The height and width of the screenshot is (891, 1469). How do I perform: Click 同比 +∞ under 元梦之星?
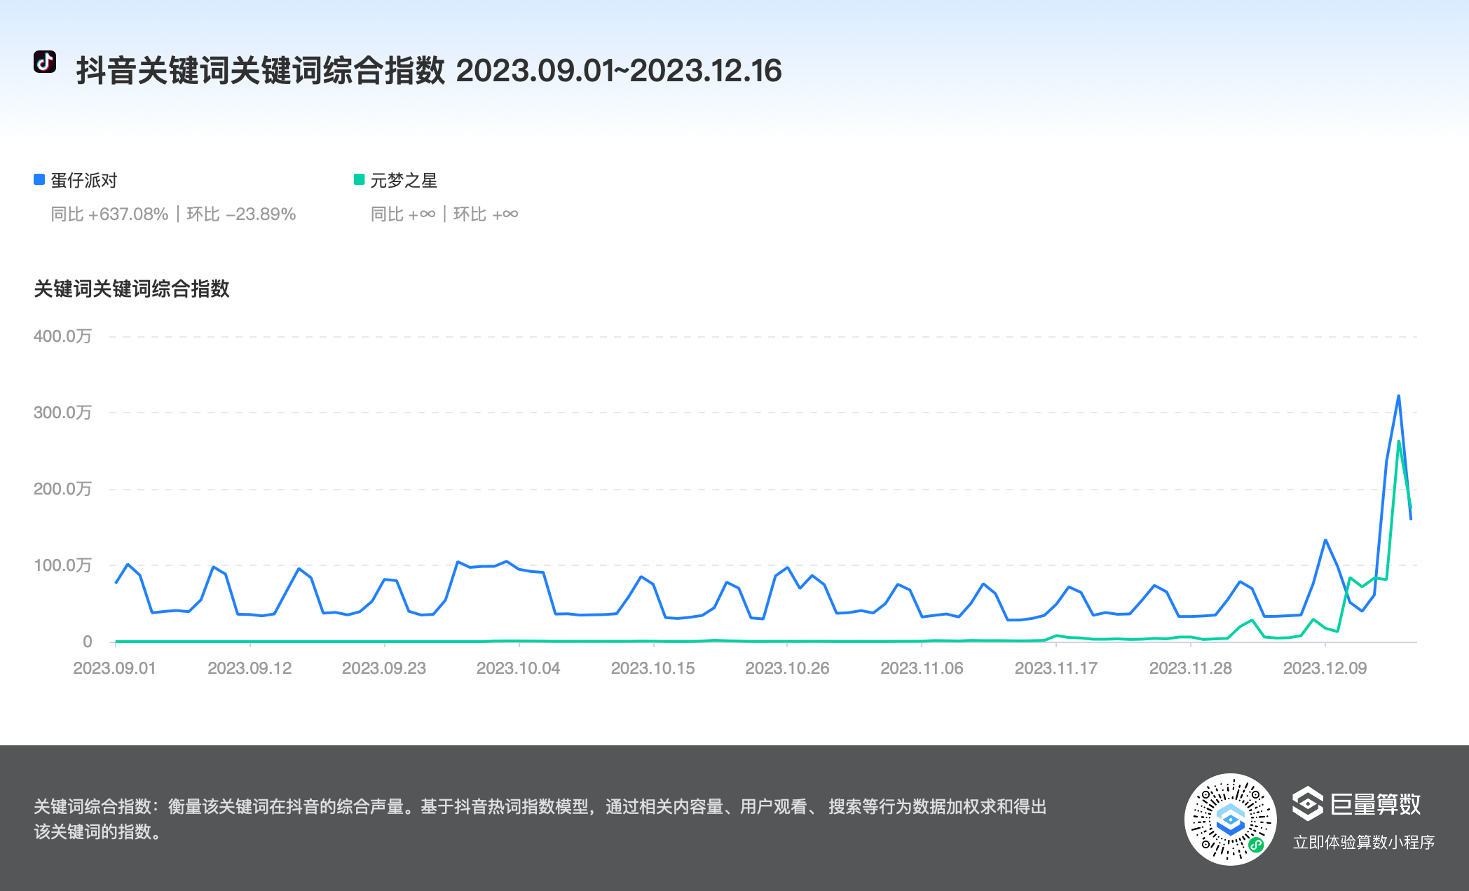tap(403, 214)
